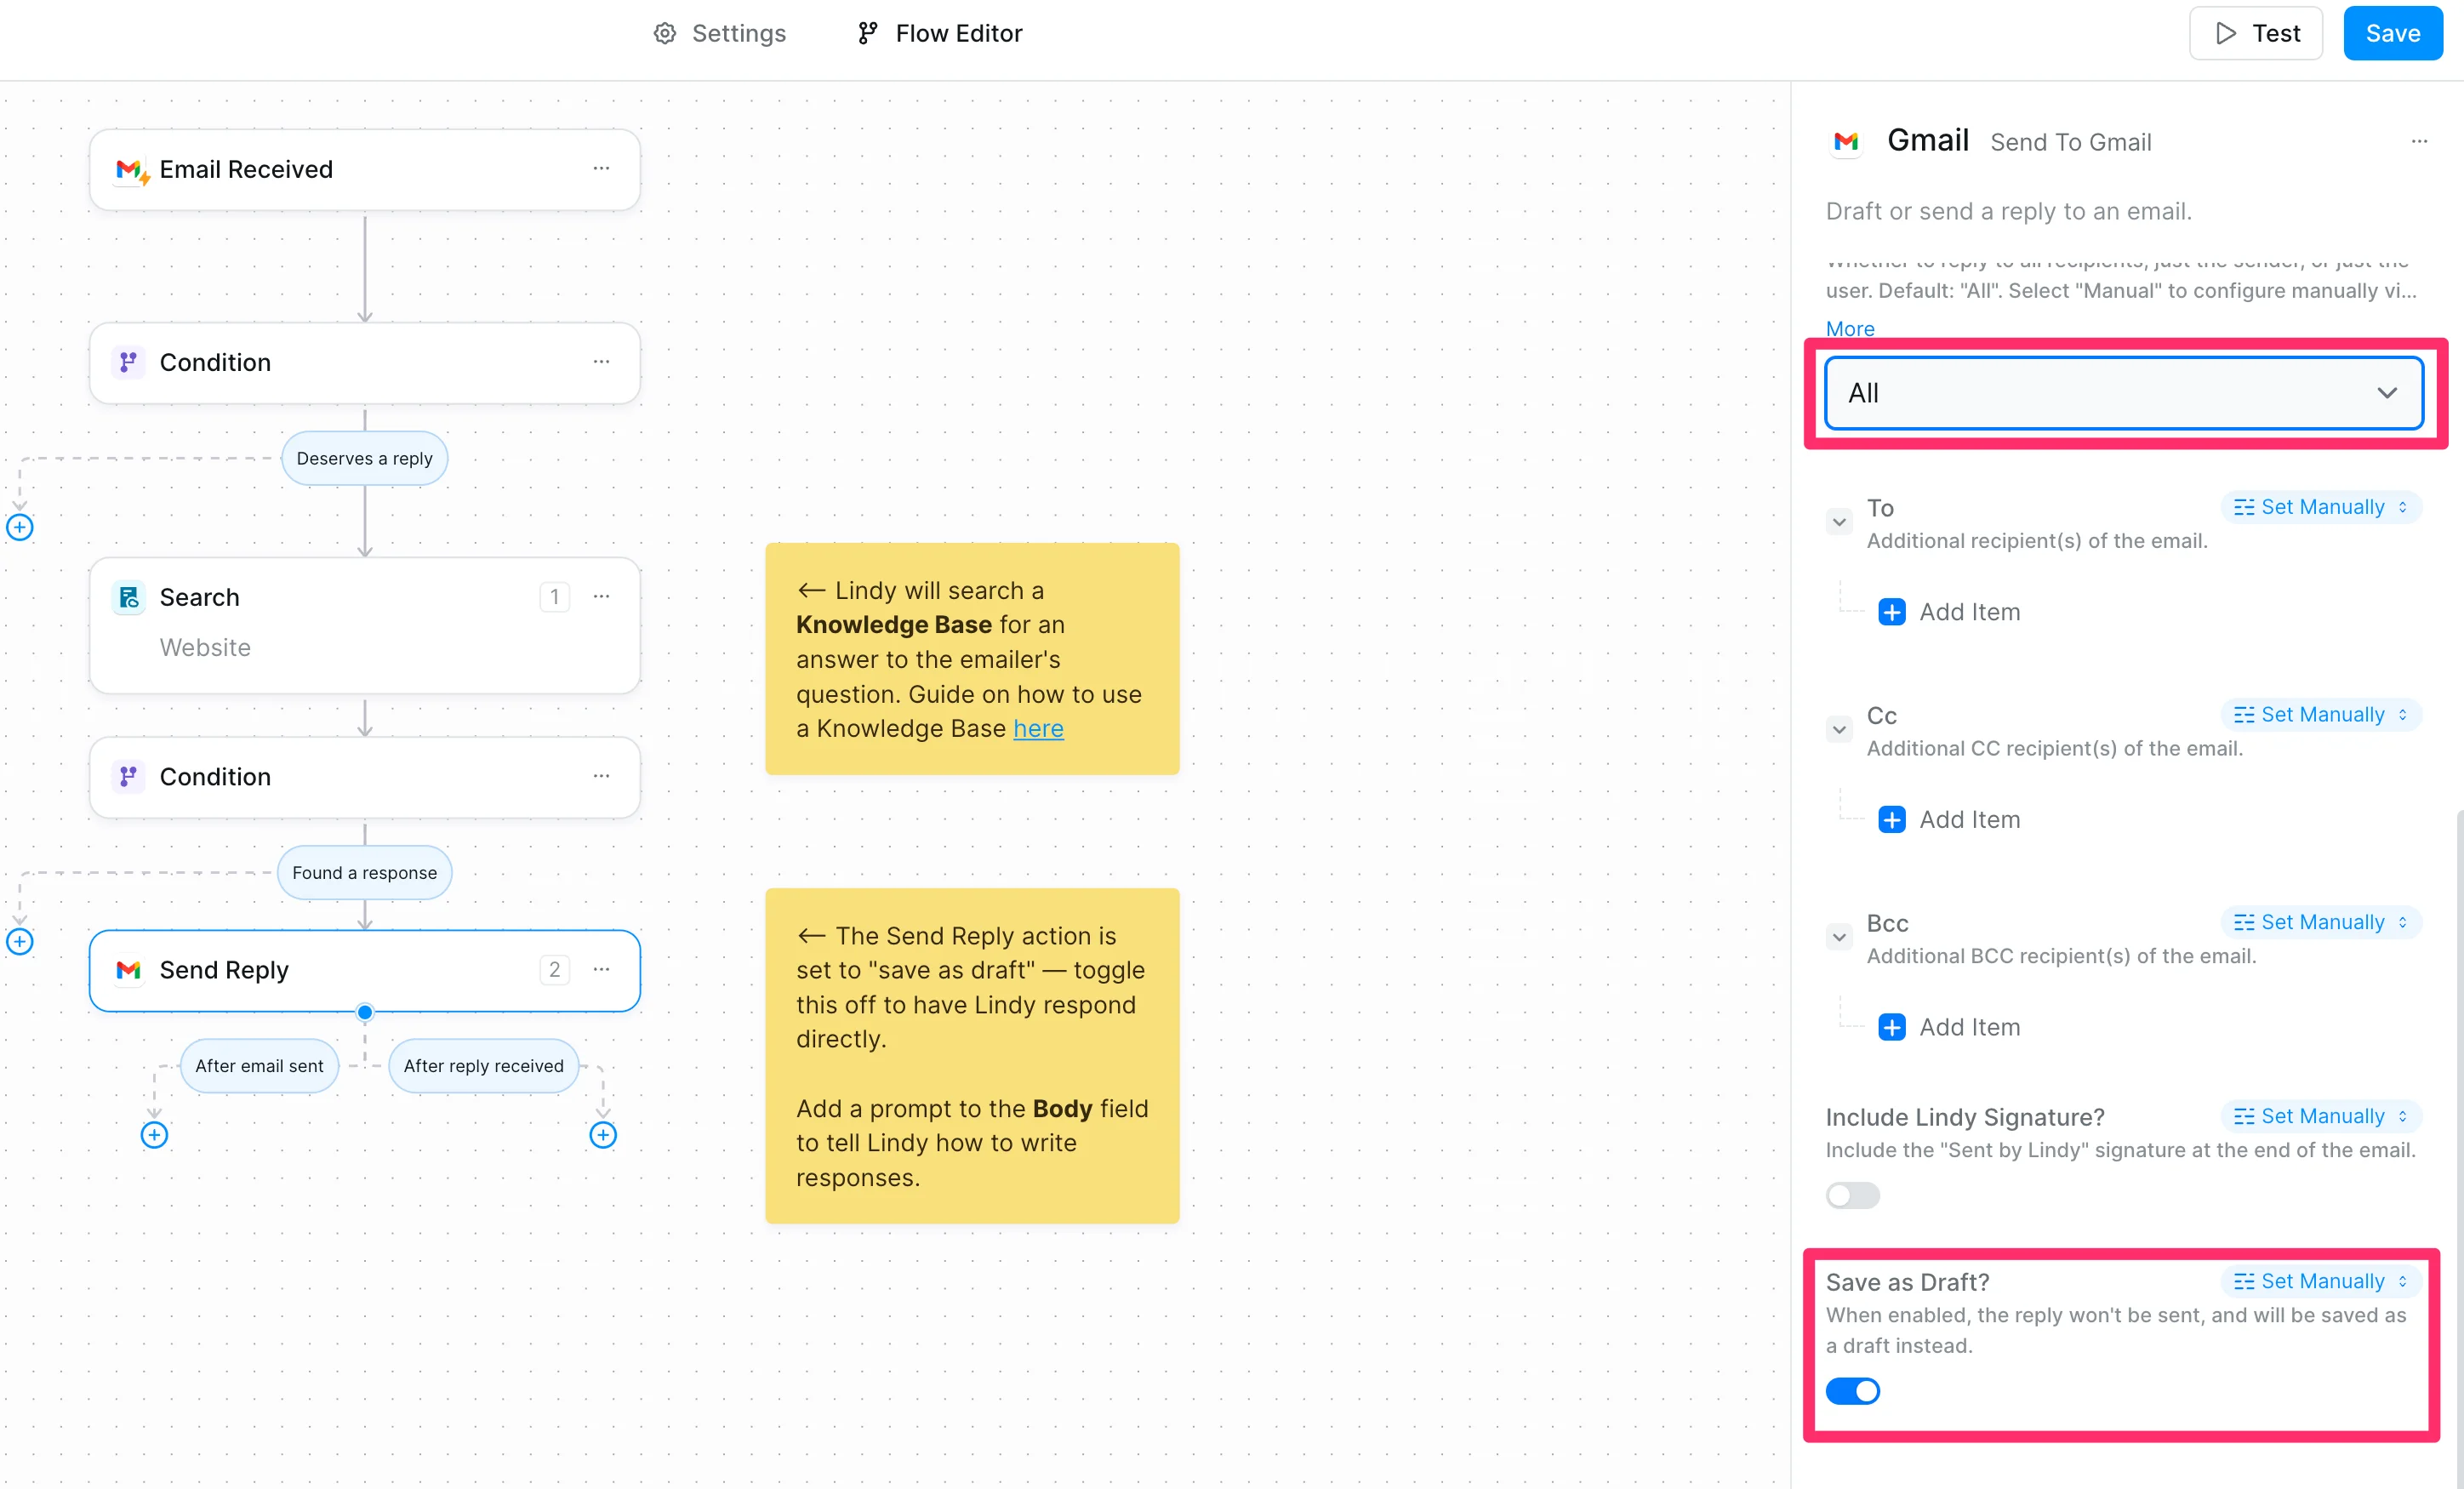Open the All recipients dropdown

click(x=2123, y=393)
